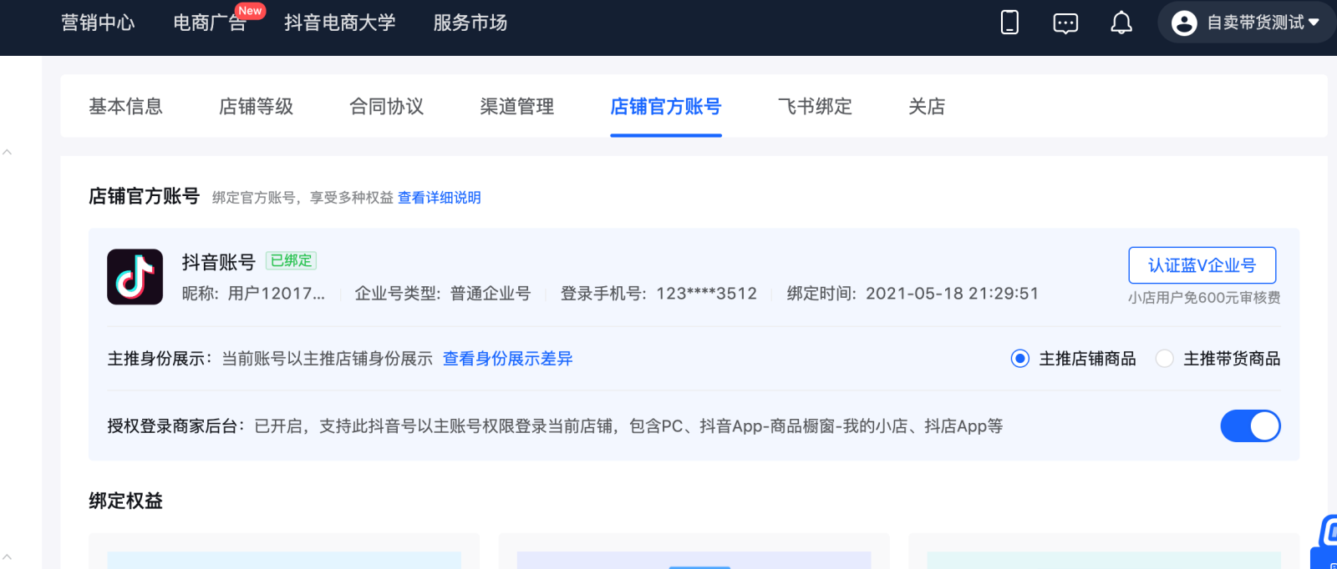Click the phone number 123****3512
The image size is (1337, 569).
706,294
